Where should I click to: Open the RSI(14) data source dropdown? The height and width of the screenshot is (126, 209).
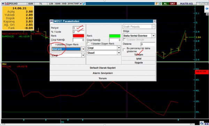click(x=83, y=49)
